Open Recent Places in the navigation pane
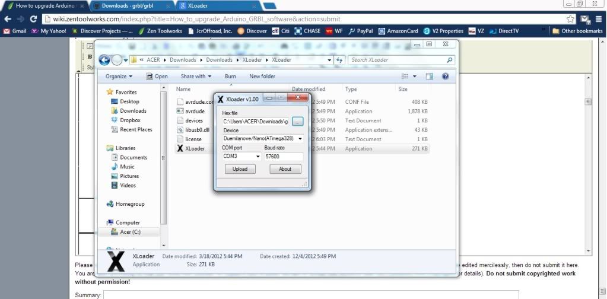The height and width of the screenshot is (299, 607). (136, 129)
